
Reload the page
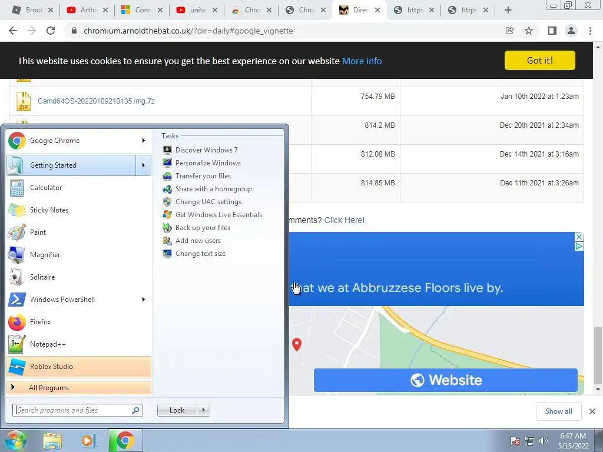click(x=51, y=31)
